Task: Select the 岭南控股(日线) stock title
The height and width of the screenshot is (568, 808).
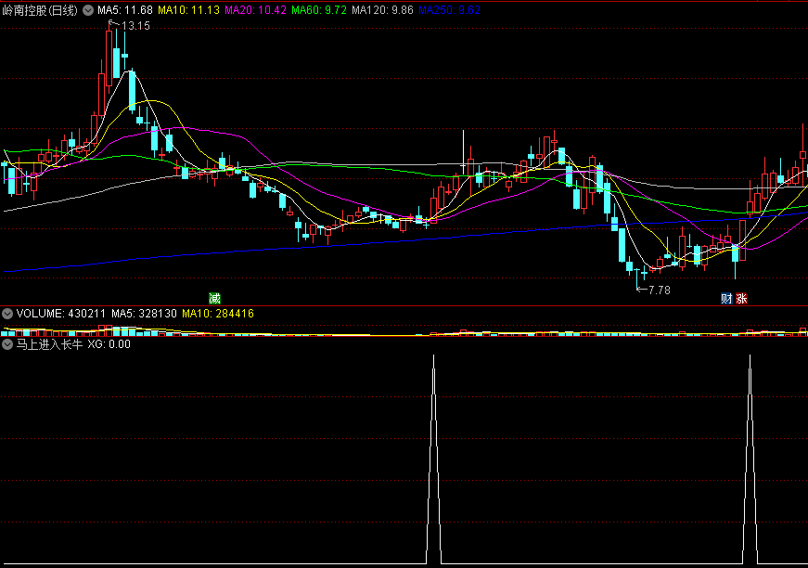Action: point(40,10)
